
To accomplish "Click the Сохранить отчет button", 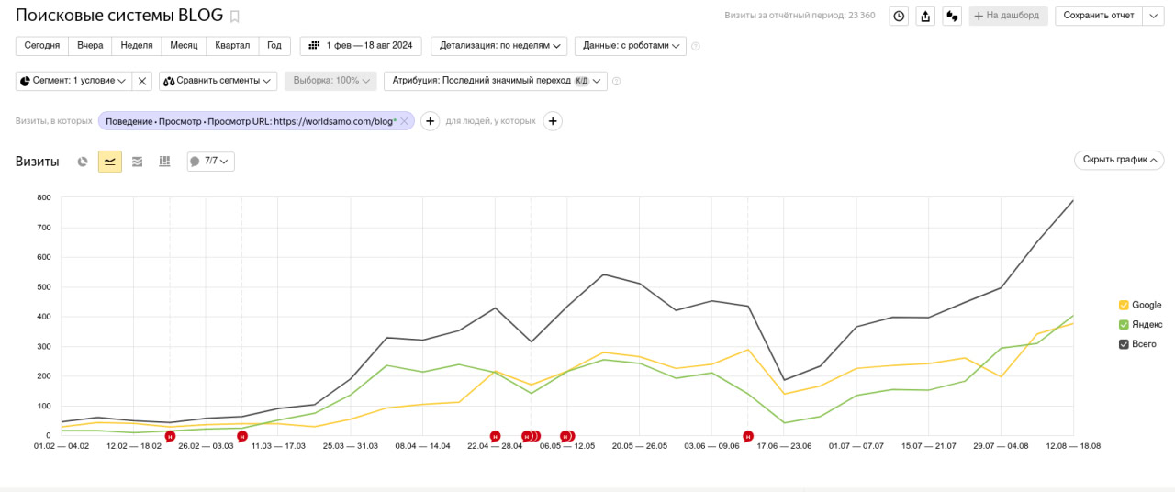I will pyautogui.click(x=1099, y=16).
